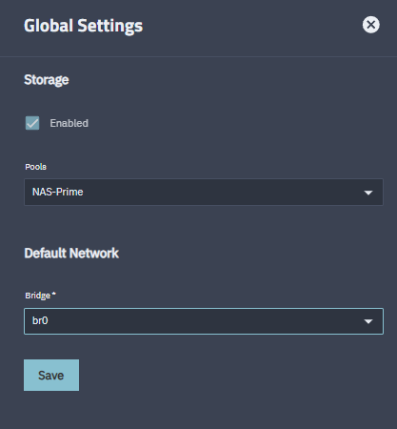The width and height of the screenshot is (397, 429).
Task: Click the X icon in the header
Action: (x=370, y=25)
